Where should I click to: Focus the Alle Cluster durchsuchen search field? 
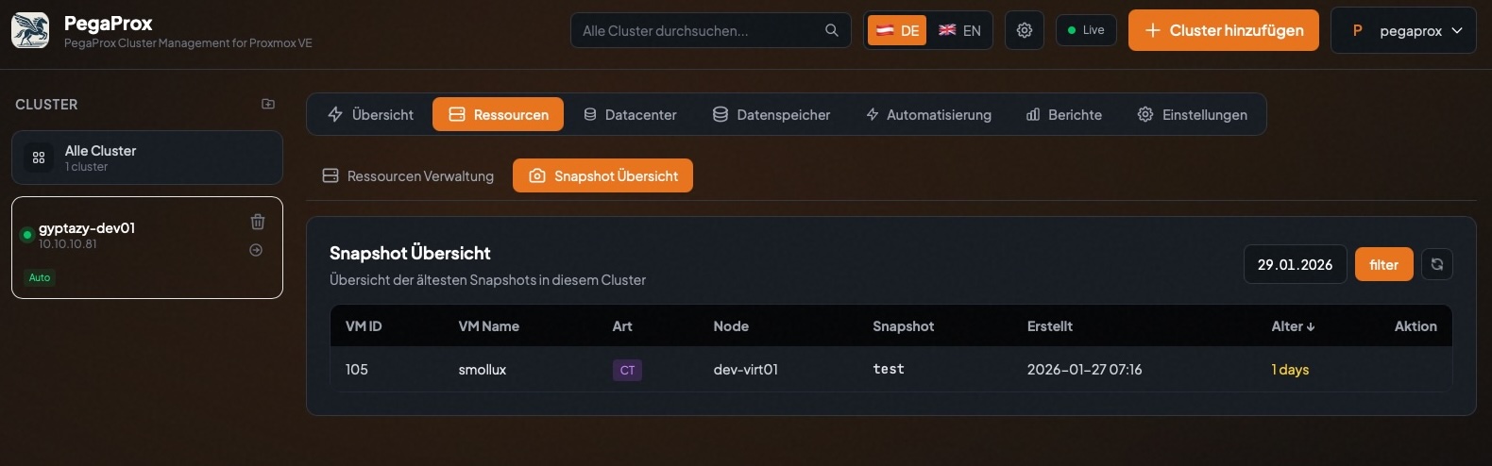coord(697,30)
